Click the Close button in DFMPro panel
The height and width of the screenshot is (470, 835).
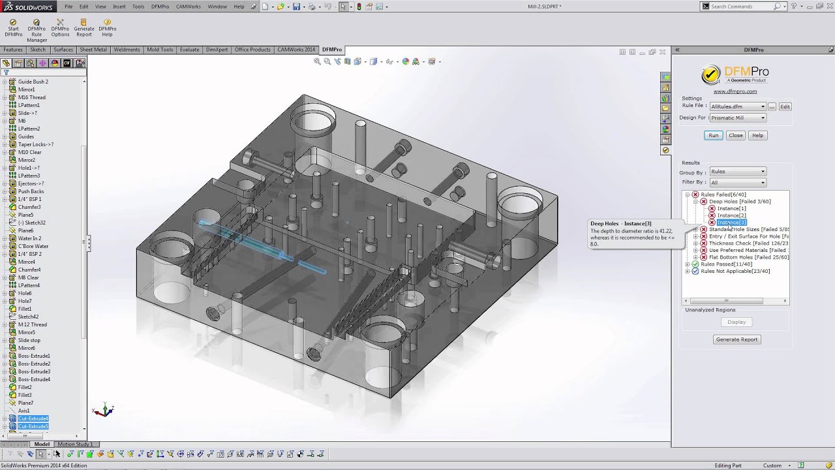pos(735,135)
